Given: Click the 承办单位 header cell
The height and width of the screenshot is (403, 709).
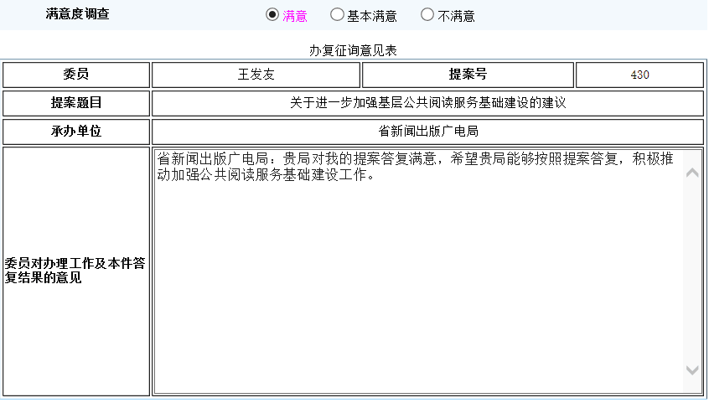Looking at the screenshot, I should [76, 132].
